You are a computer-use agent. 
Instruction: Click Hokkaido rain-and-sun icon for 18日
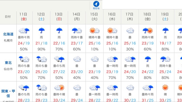pos(148,31)
